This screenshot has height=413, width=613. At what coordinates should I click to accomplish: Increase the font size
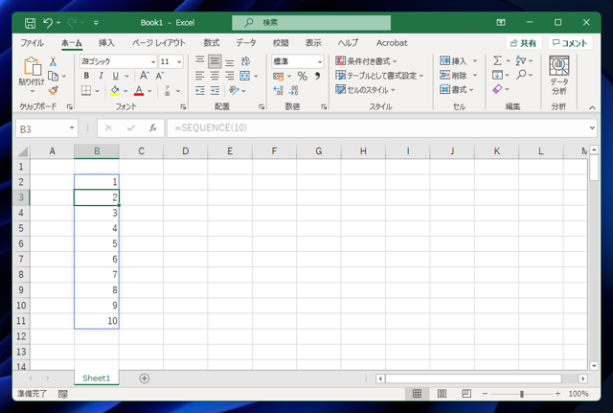(x=145, y=76)
